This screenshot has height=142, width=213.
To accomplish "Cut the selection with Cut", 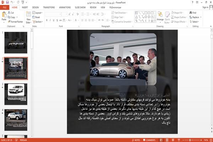I will tap(11, 13).
